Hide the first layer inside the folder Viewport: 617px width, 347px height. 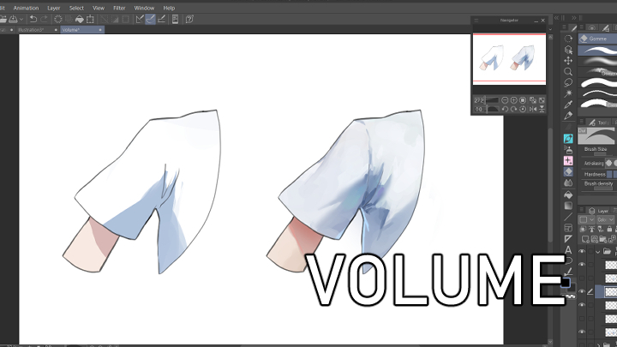(x=582, y=265)
